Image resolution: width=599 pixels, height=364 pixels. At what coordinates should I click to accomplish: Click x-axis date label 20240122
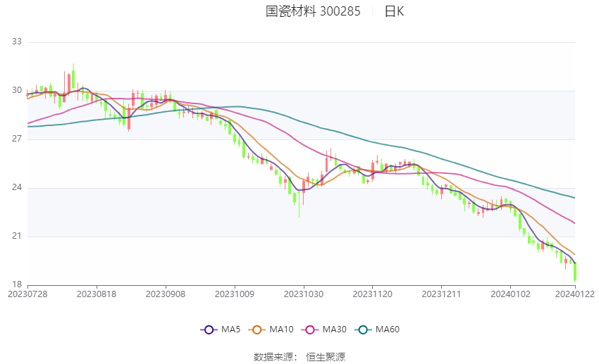point(575,294)
